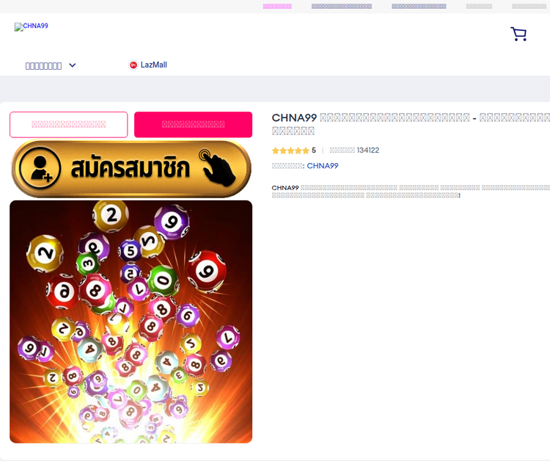Open the LazMall text link
Viewport: 550px width, 461px height.
(x=154, y=65)
